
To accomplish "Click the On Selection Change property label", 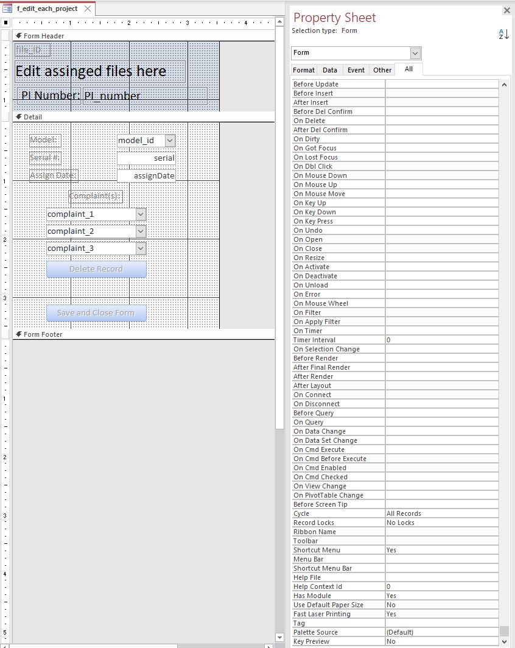I will click(x=326, y=349).
